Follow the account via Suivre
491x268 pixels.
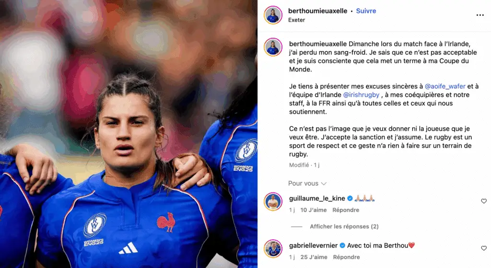point(366,11)
